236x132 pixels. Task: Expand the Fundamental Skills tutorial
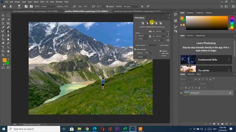coord(206,59)
